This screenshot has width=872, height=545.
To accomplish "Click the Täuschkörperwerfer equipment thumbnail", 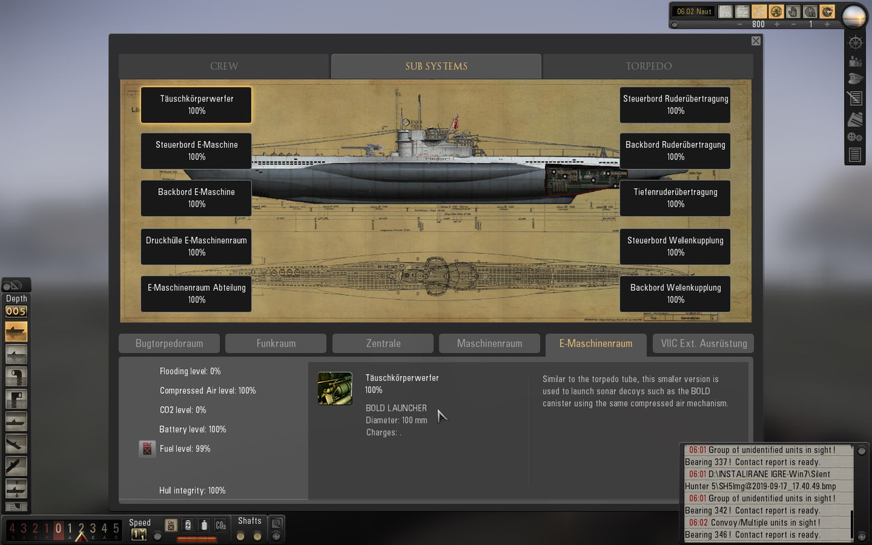I will [335, 388].
